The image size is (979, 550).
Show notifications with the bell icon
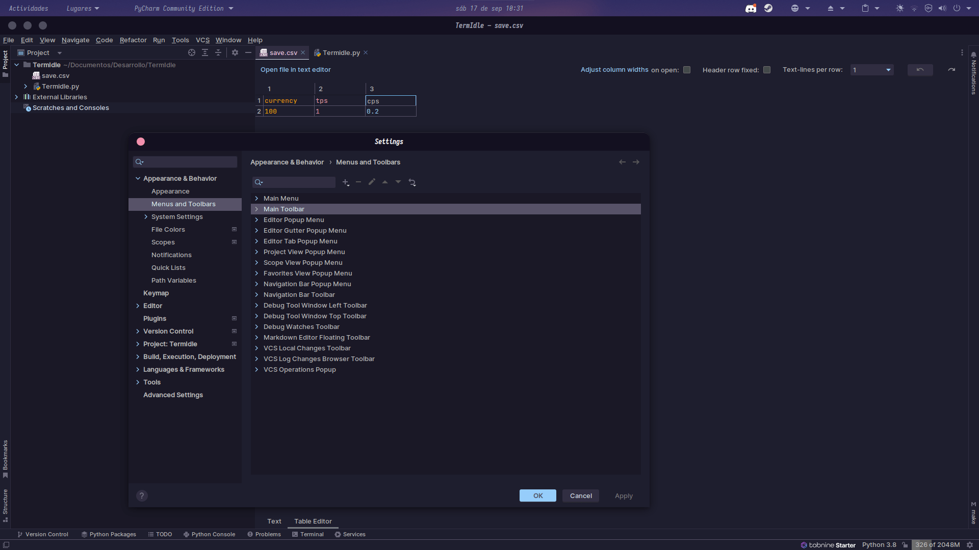pyautogui.click(x=973, y=54)
